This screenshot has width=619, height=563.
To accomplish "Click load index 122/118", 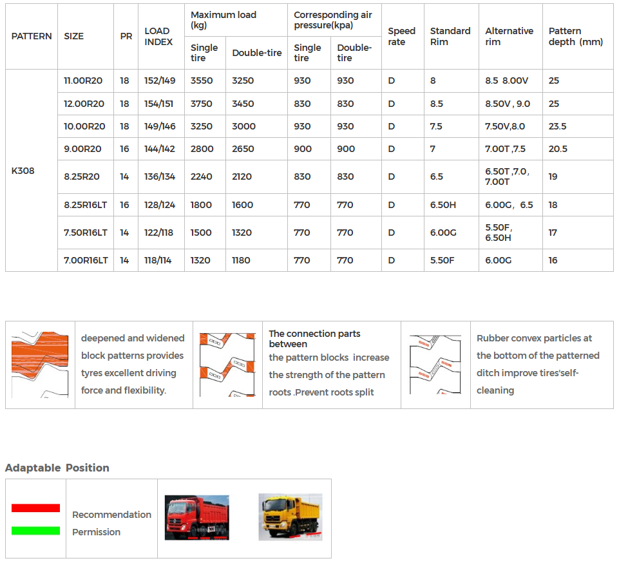I will point(158,233).
